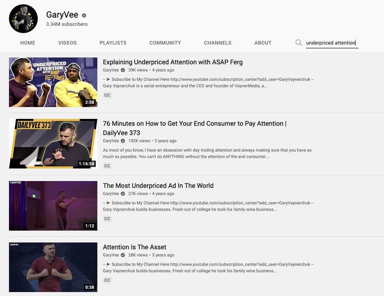The image size is (384, 296).
Task: Open The Most Underpriced Ad In The World
Action: (158, 186)
